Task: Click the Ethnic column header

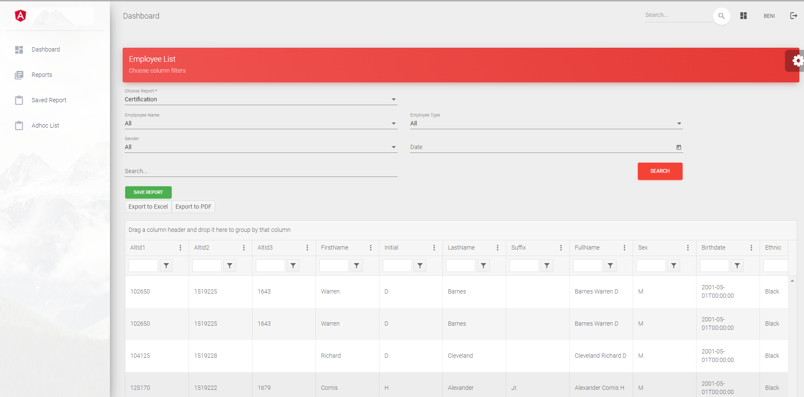Action: point(773,248)
